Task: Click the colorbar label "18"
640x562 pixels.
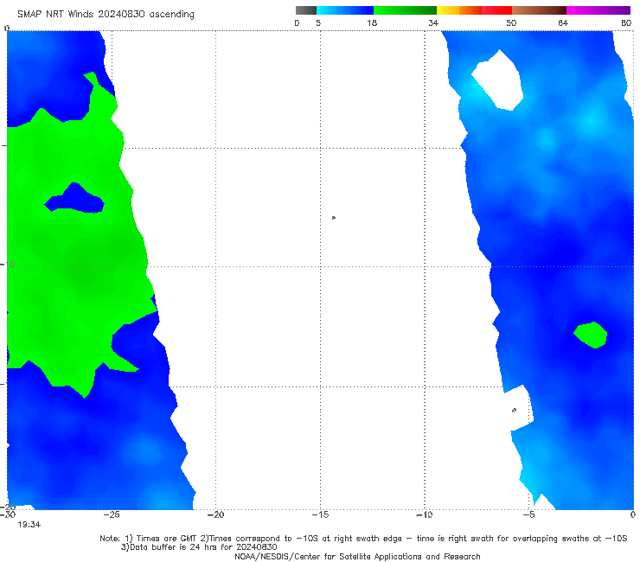Action: click(372, 23)
